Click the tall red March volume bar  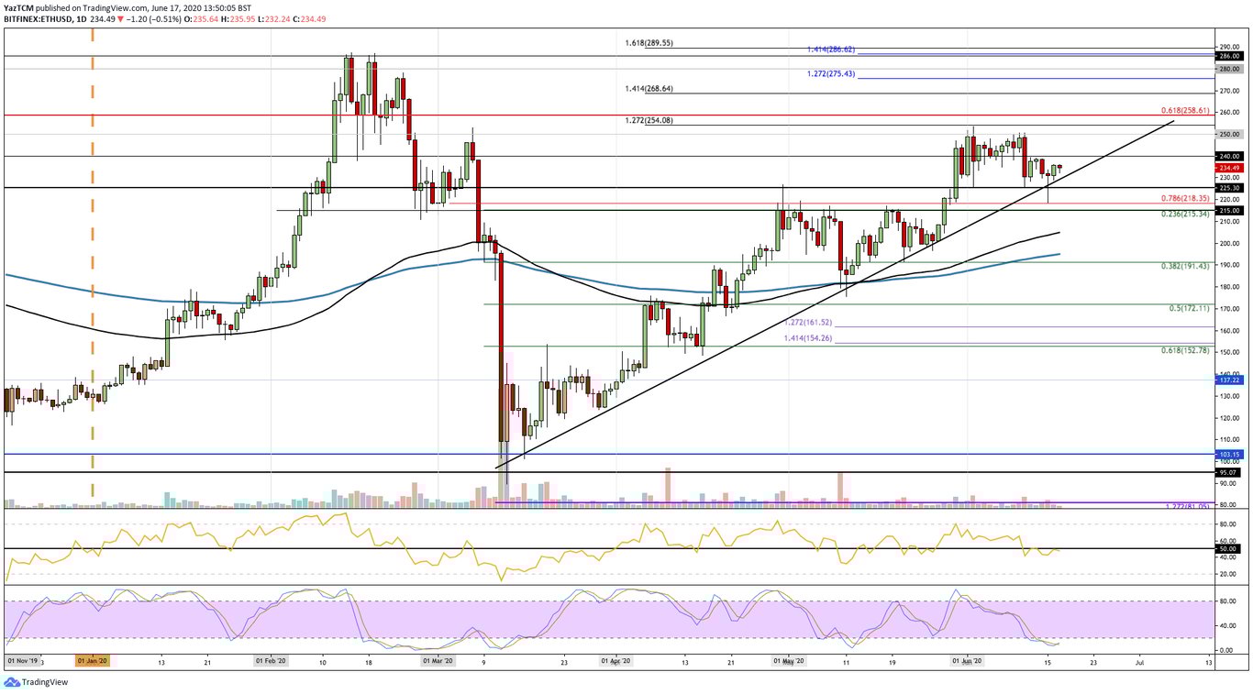click(504, 481)
